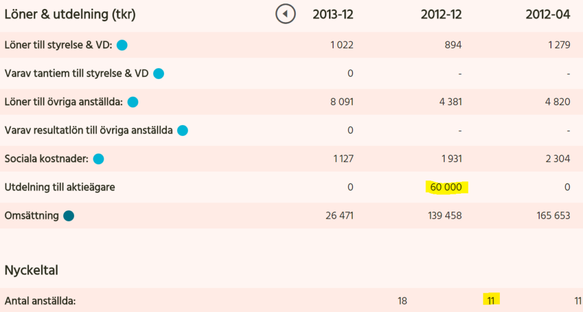This screenshot has width=583, height=312.
Task: Click highlighted 60 000 dividend value
Action: [x=446, y=187]
